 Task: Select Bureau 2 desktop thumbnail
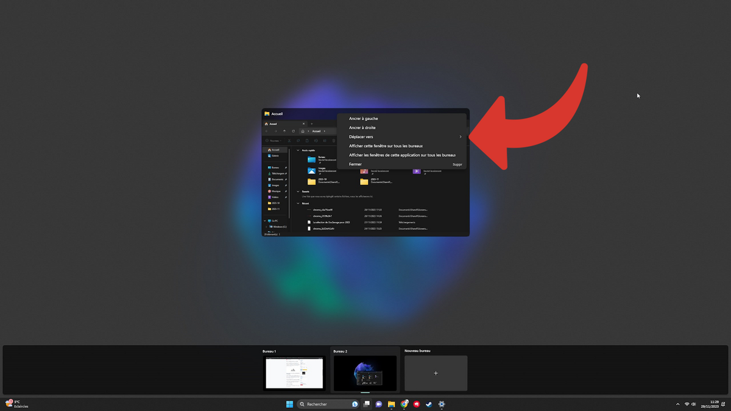point(365,373)
